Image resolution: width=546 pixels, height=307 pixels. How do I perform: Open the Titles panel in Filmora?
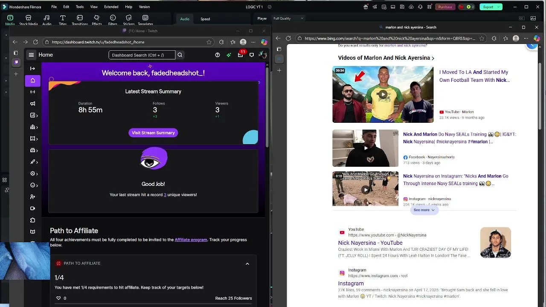point(63,20)
